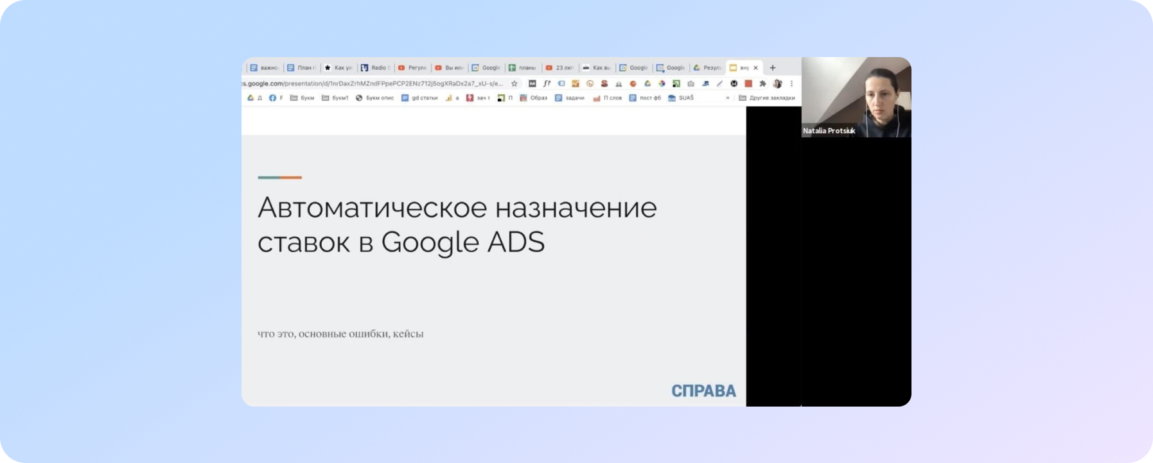Open the 'SUAŠ' bookmark

tap(681, 98)
